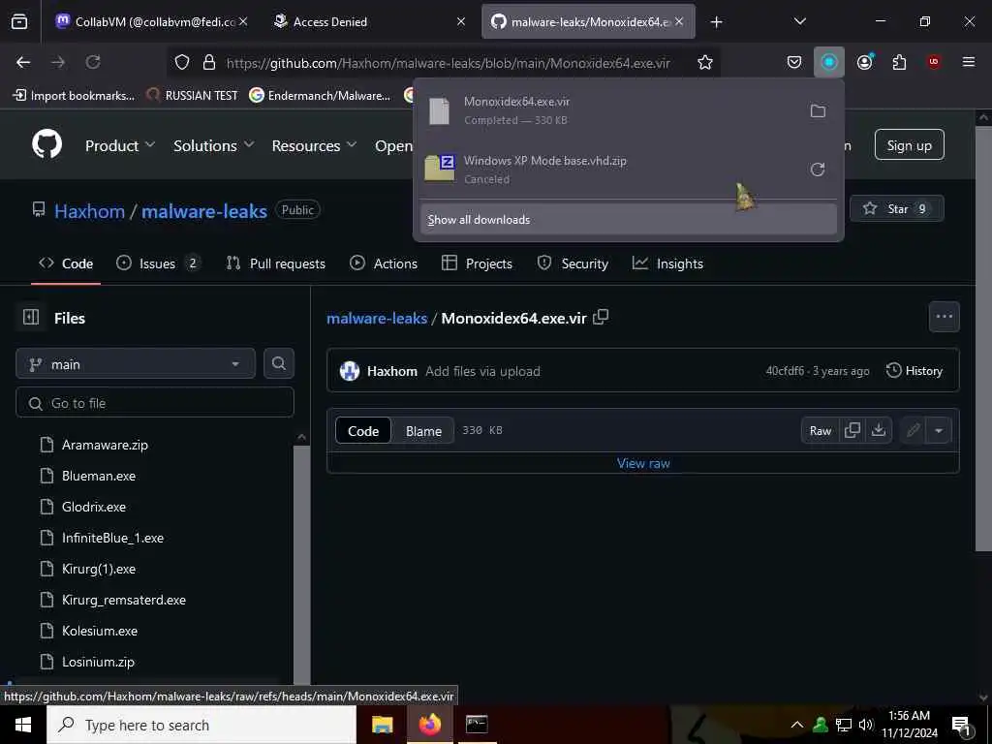This screenshot has width=992, height=744.
Task: Go to the GitHub homepage via the logo
Action: (46, 145)
